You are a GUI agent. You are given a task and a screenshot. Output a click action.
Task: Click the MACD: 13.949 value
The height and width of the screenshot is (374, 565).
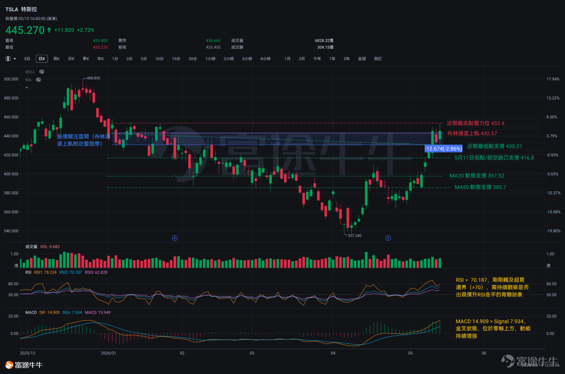pyautogui.click(x=97, y=313)
